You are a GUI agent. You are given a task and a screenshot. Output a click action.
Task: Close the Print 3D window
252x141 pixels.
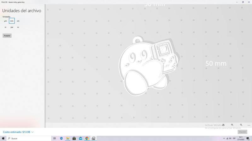click(x=249, y=2)
